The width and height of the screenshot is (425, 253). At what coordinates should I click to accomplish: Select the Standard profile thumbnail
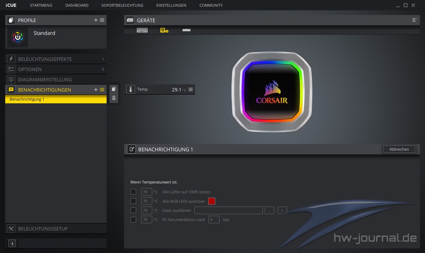[x=18, y=37]
